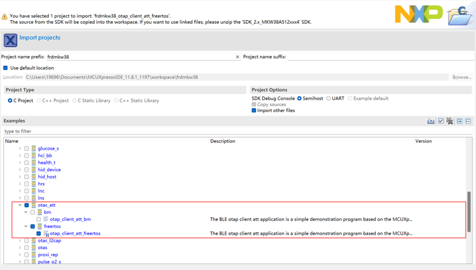
Task: Click the expand-all plus icon in Examples toolbar
Action: (460, 121)
